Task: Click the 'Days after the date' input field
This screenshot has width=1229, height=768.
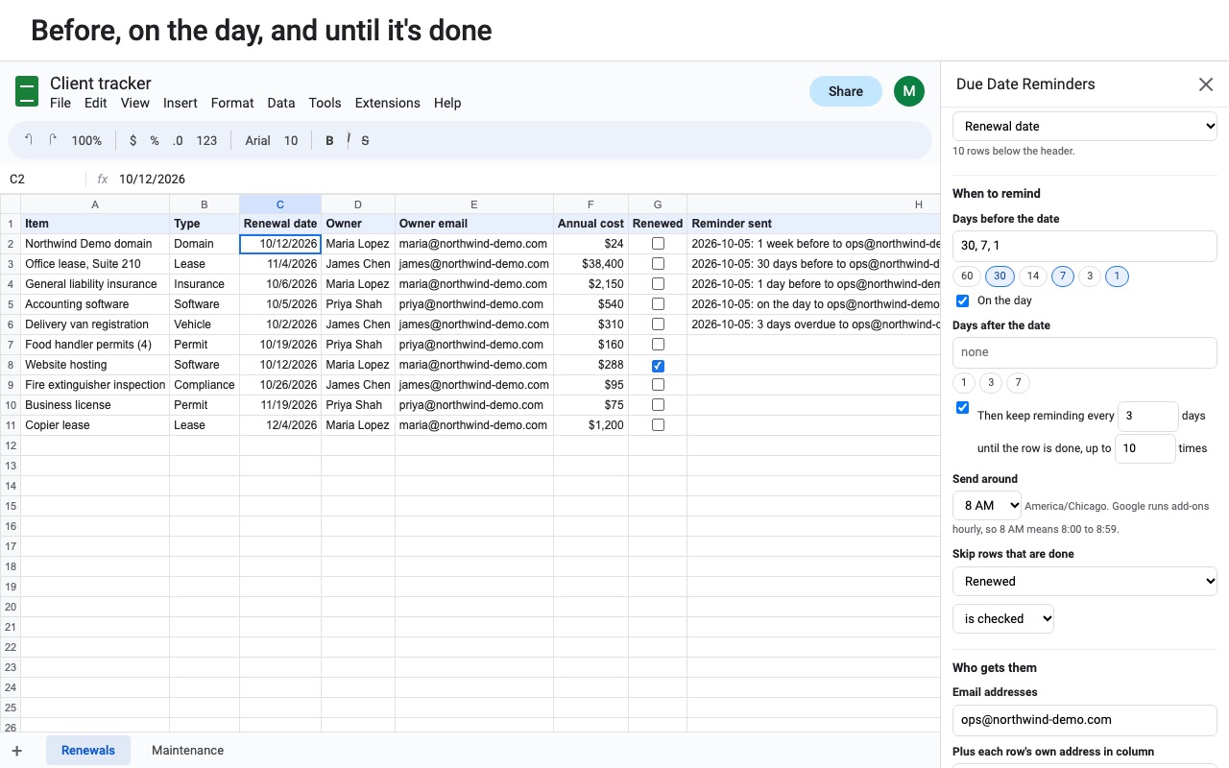Action: tap(1085, 352)
